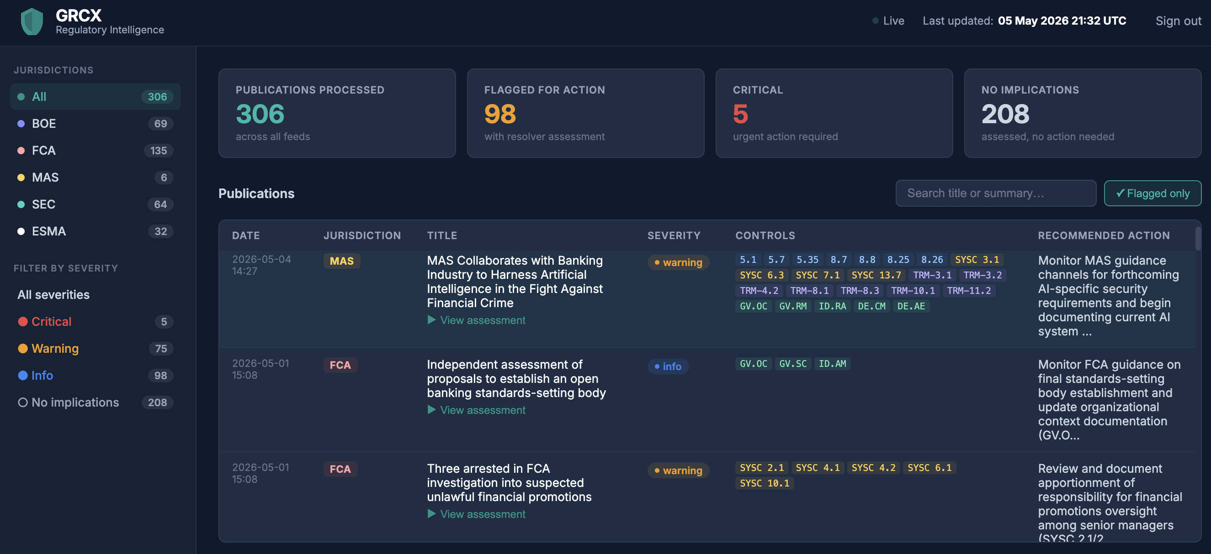Click the GRCX shield logo

(x=32, y=21)
